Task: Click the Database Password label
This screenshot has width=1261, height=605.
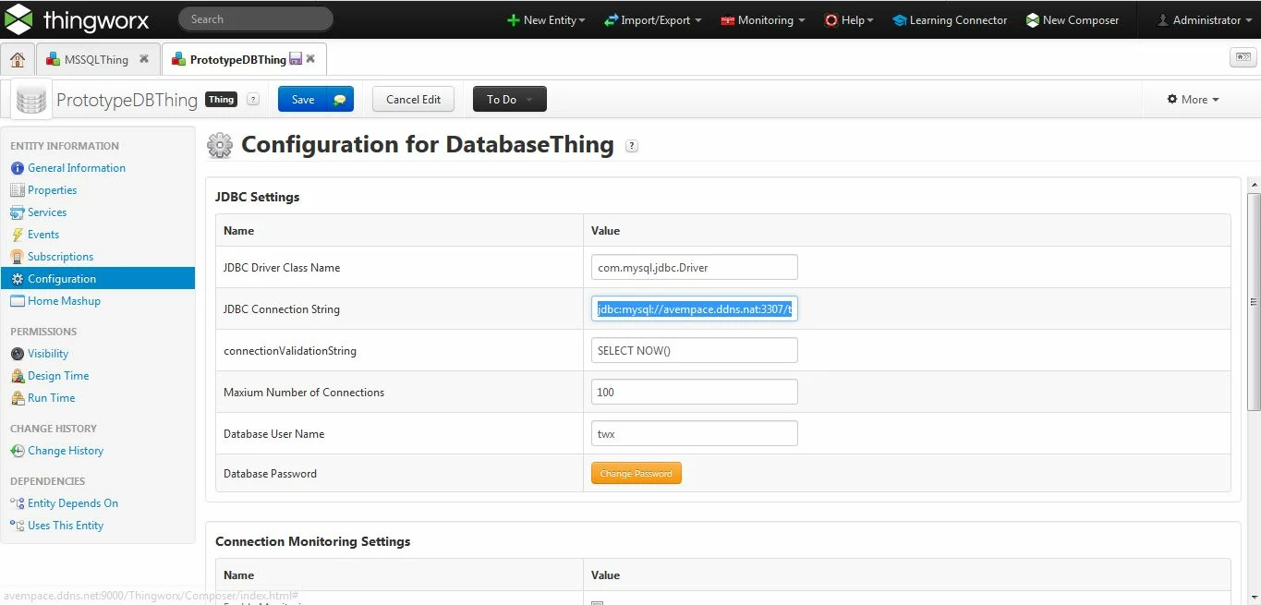Action: pos(270,474)
